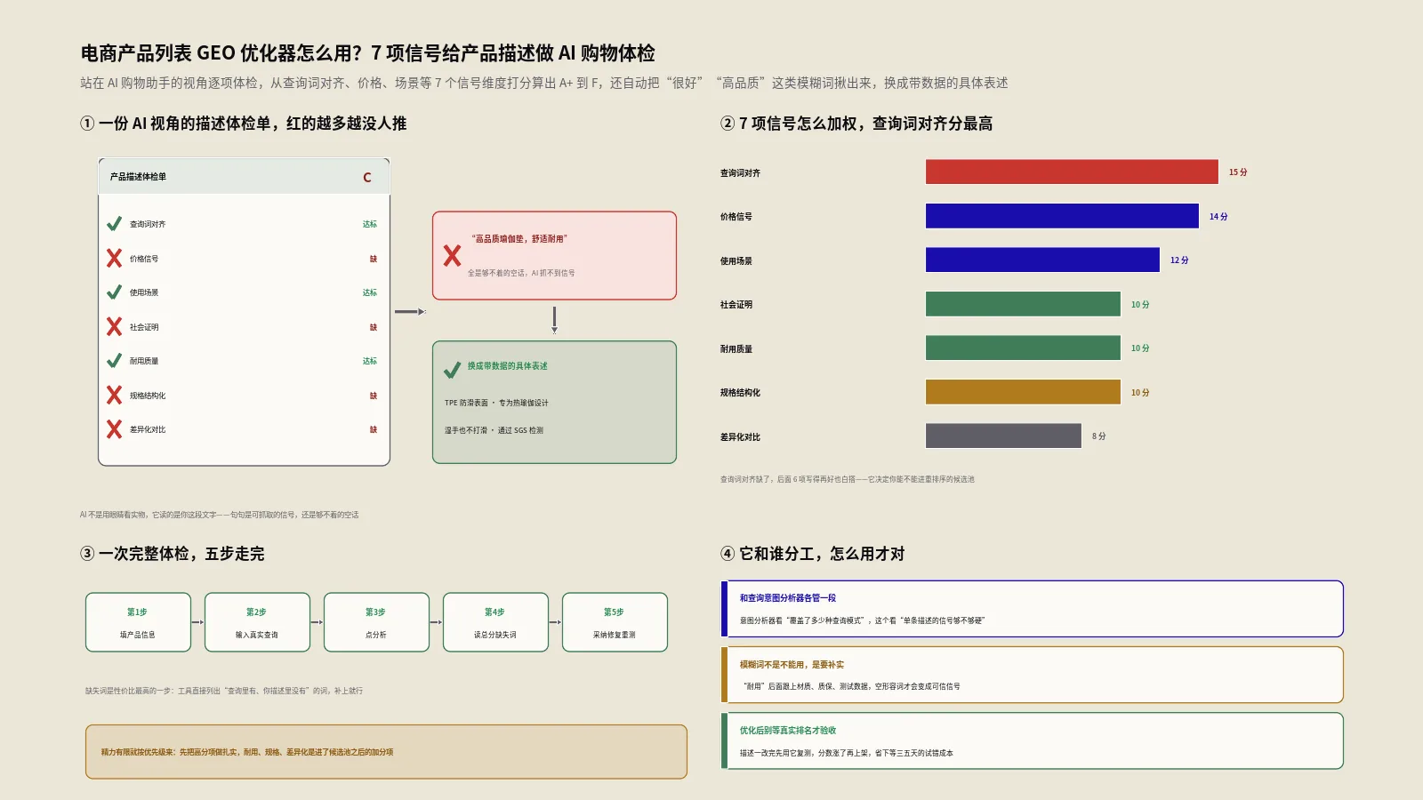
Task: Click the 15 分 value label
Action: (x=1238, y=172)
